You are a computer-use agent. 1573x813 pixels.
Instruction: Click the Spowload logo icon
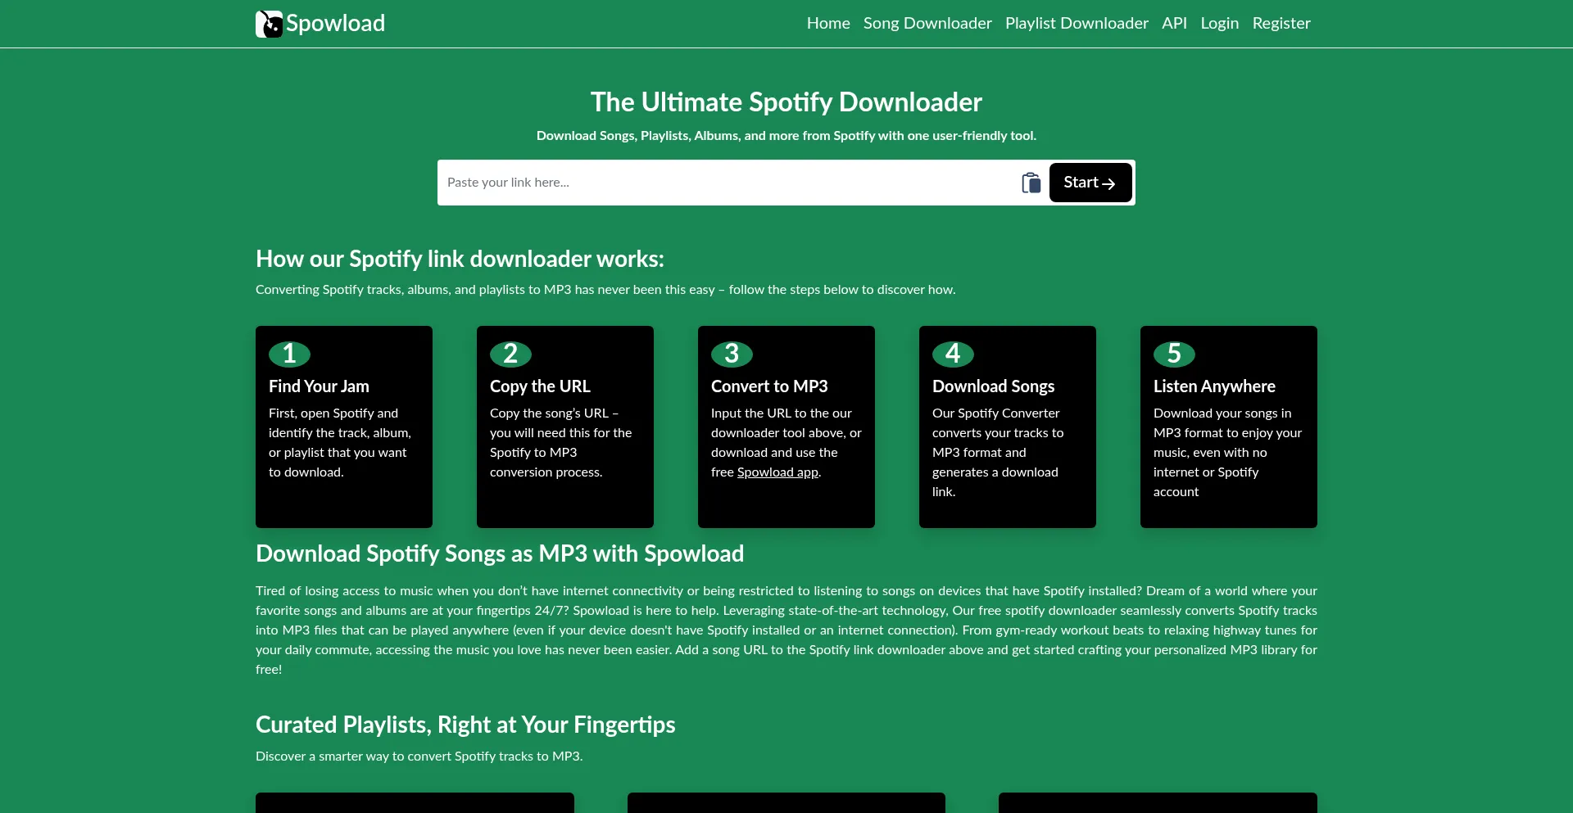pyautogui.click(x=269, y=24)
